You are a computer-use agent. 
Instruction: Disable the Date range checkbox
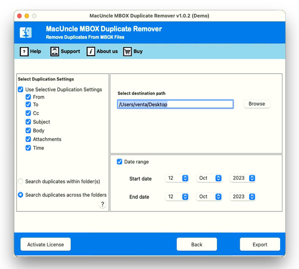tap(120, 162)
